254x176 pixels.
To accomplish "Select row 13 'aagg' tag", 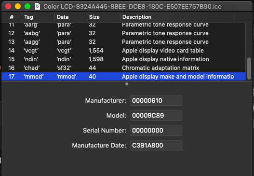I will (123, 42).
